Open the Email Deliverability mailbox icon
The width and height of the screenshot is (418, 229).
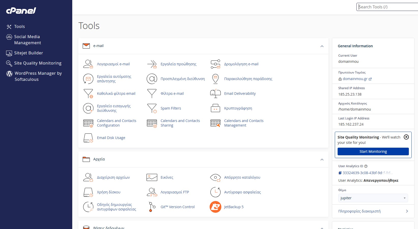click(215, 94)
